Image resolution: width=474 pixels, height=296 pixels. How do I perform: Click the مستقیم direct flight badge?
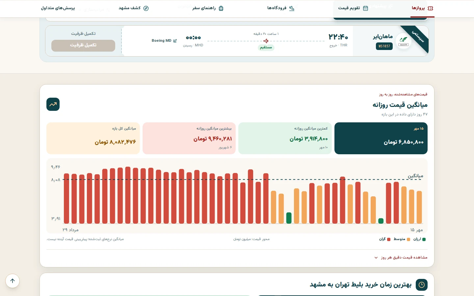click(x=266, y=47)
